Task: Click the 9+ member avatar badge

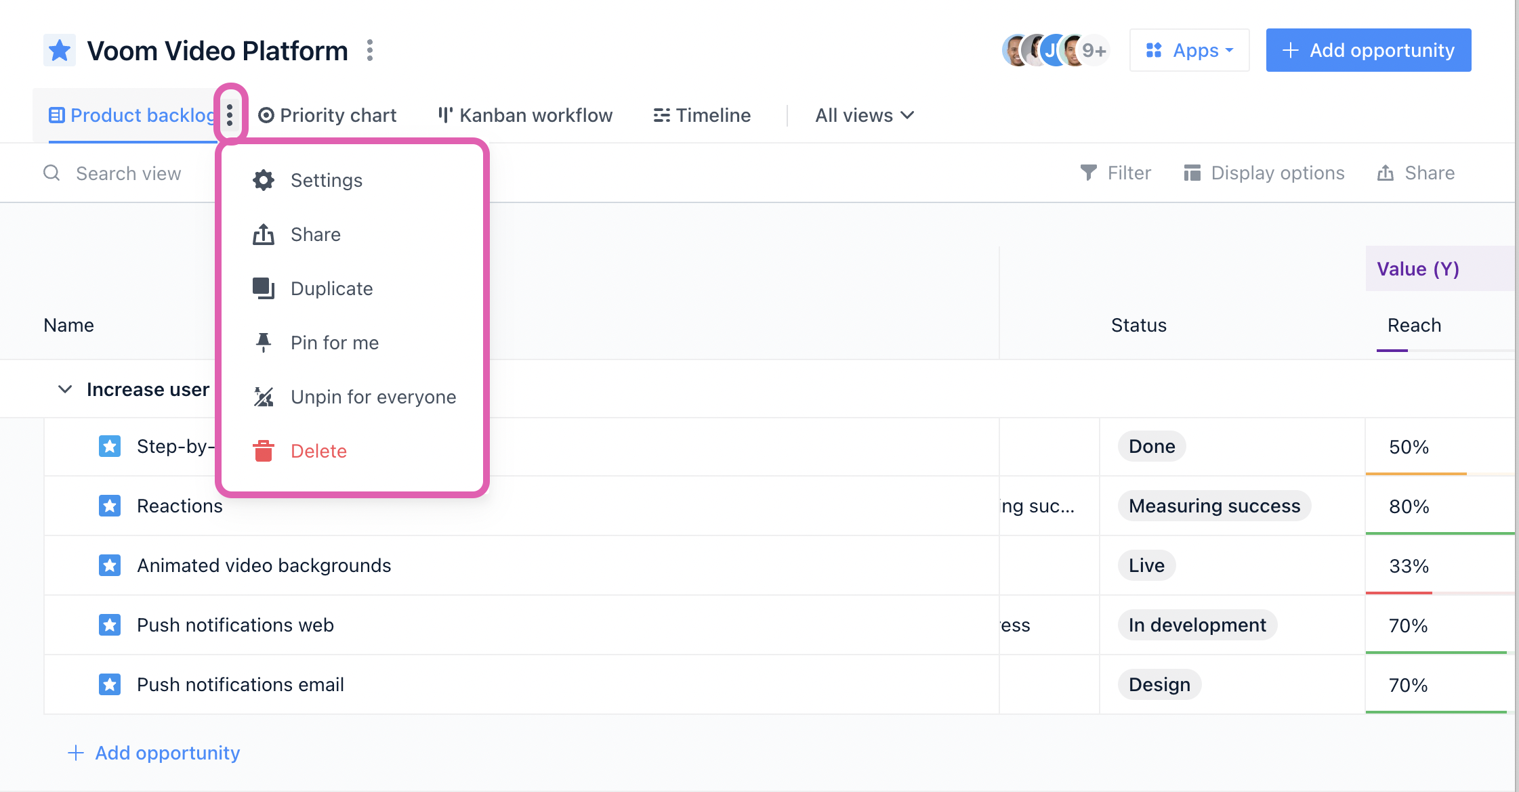Action: [x=1094, y=50]
